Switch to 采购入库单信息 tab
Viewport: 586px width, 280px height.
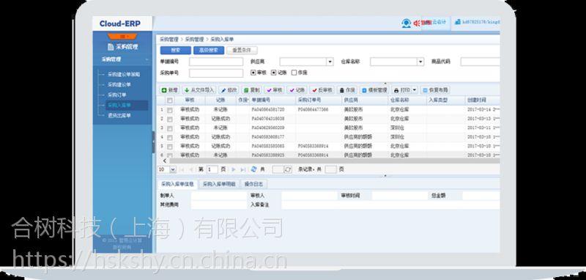[177, 184]
